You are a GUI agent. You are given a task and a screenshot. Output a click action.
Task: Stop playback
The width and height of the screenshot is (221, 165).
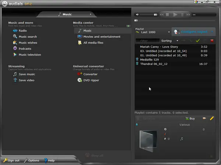[x=167, y=15]
